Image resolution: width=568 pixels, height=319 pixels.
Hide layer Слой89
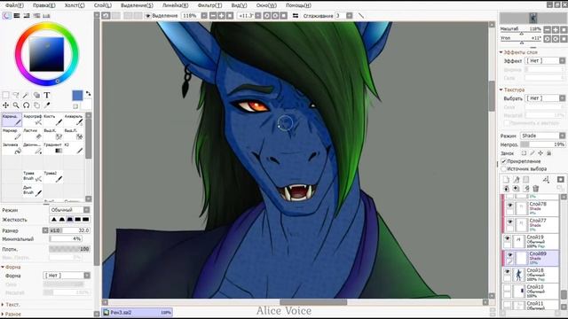pos(509,255)
